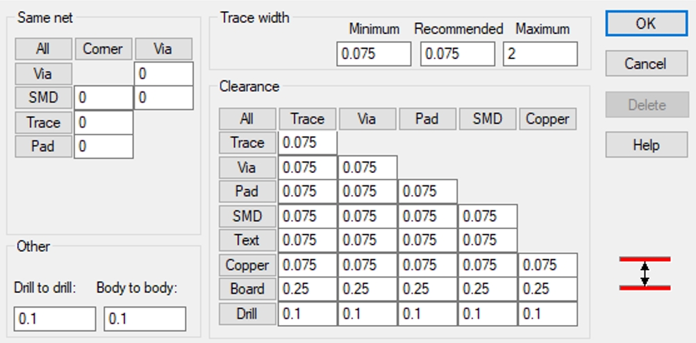
Task: Edit the Maximum trace width field
Action: pyautogui.click(x=540, y=54)
